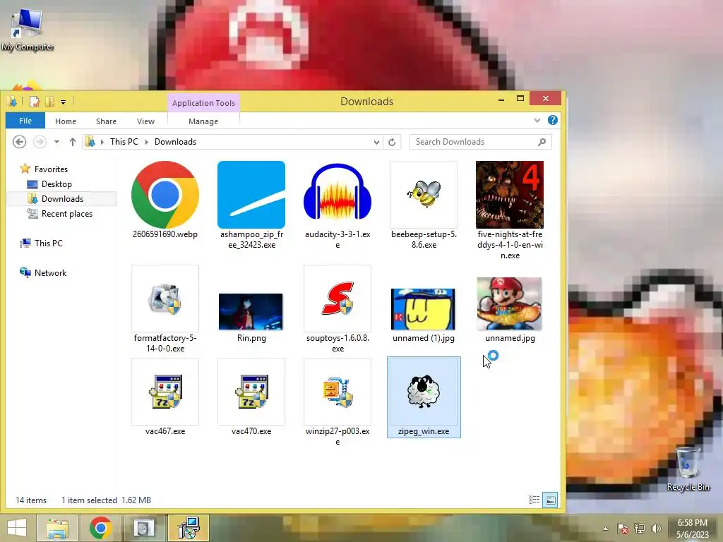Open the File ribbon tab
723x542 pixels.
pyautogui.click(x=25, y=121)
